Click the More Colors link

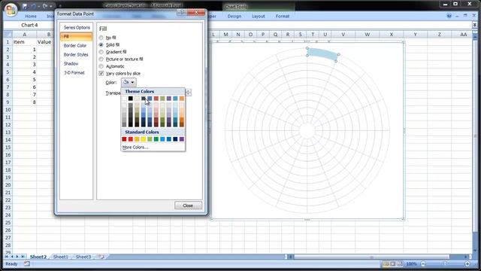135,148
